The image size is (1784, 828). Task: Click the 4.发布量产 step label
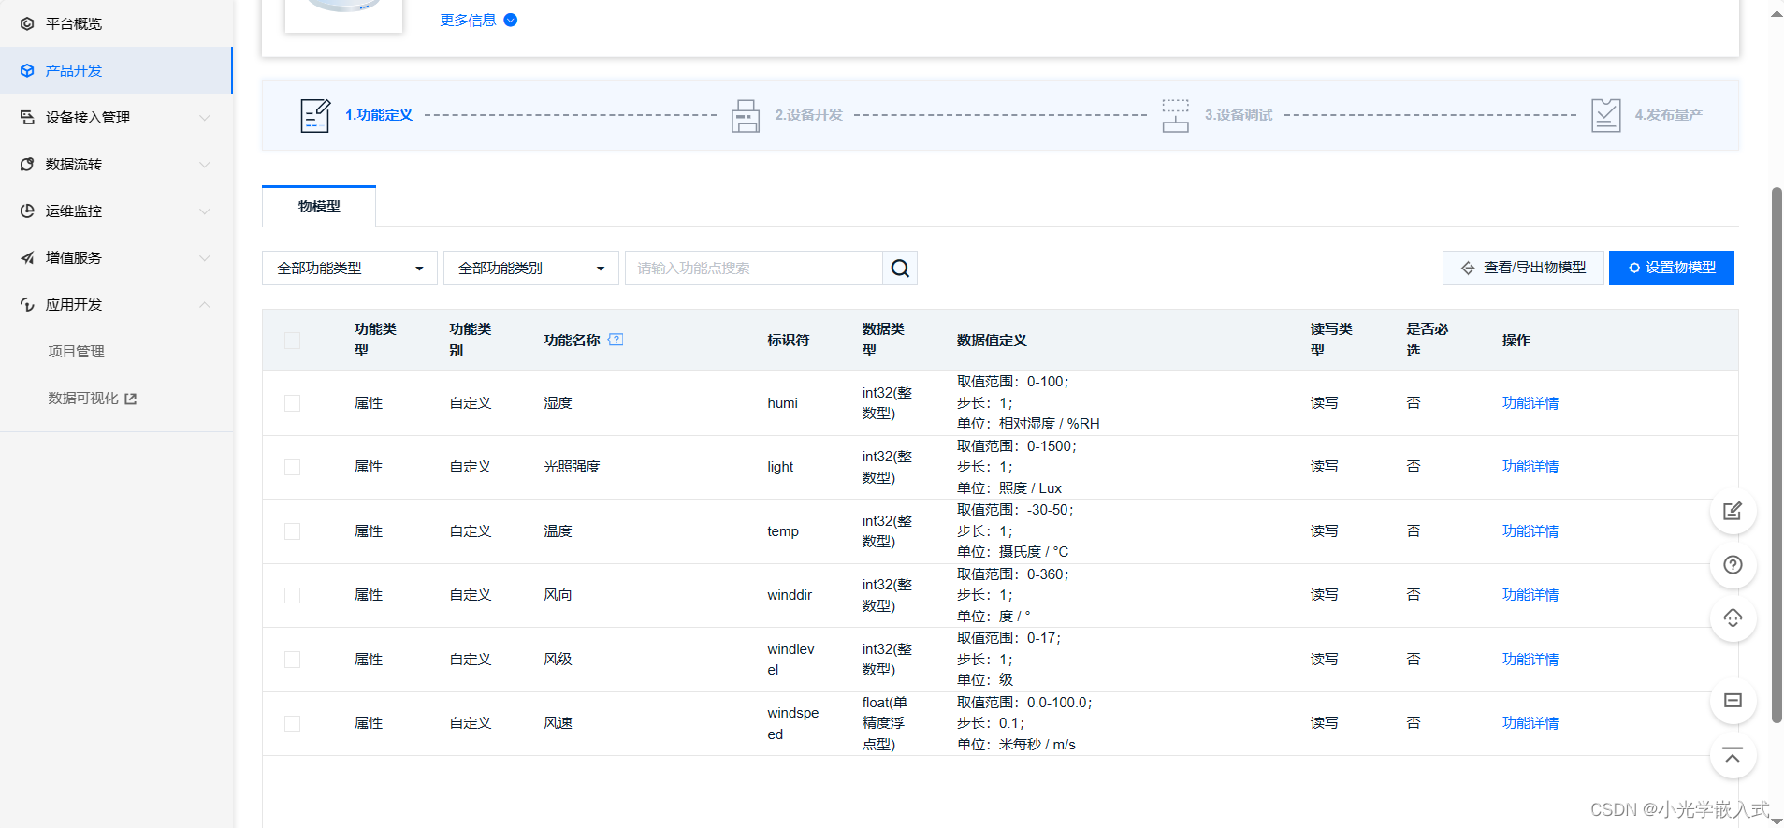click(x=1669, y=115)
